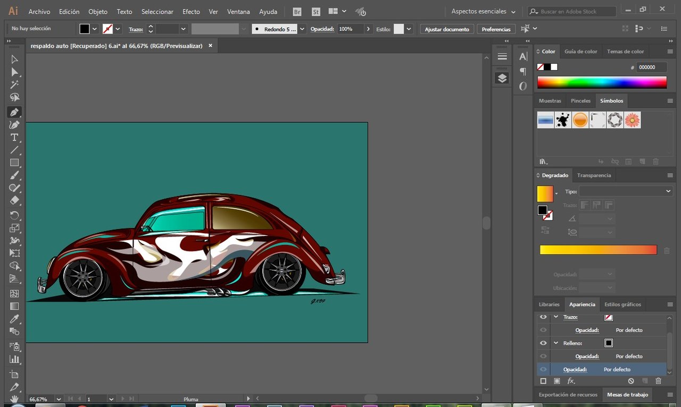Select the Free Transform tool
681x407 pixels.
click(14, 253)
